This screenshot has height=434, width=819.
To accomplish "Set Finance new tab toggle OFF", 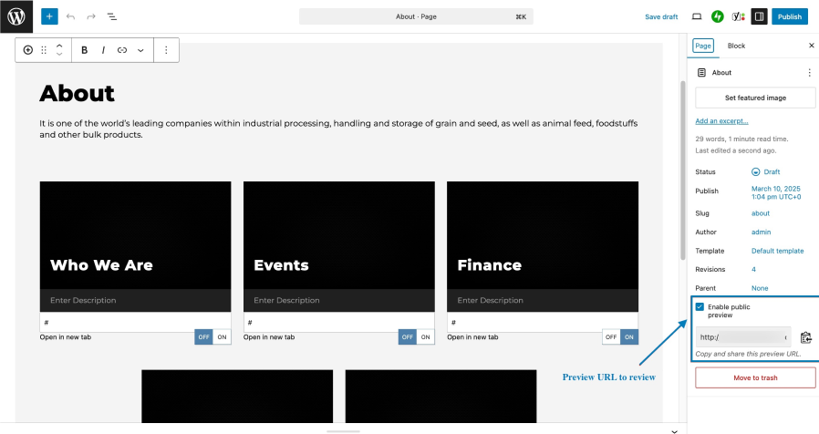I will click(611, 336).
